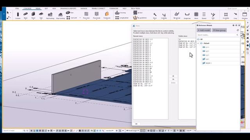
Task: Open the Assembly tool
Action: tap(226, 16)
